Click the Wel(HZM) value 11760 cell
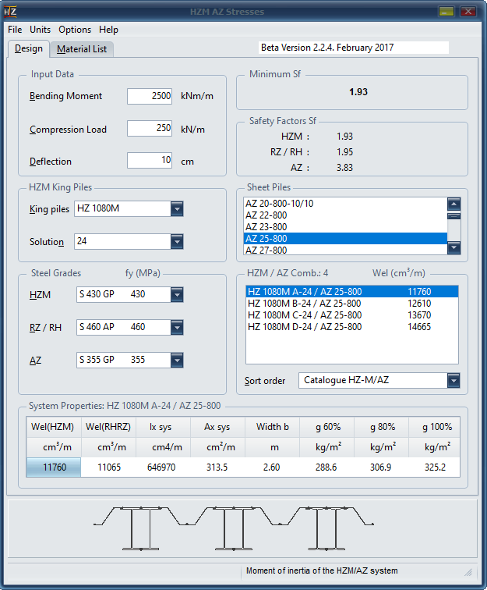The width and height of the screenshot is (487, 590). (54, 467)
